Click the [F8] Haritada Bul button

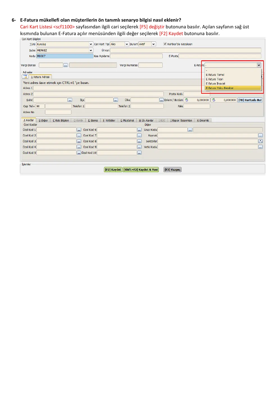point(250,100)
